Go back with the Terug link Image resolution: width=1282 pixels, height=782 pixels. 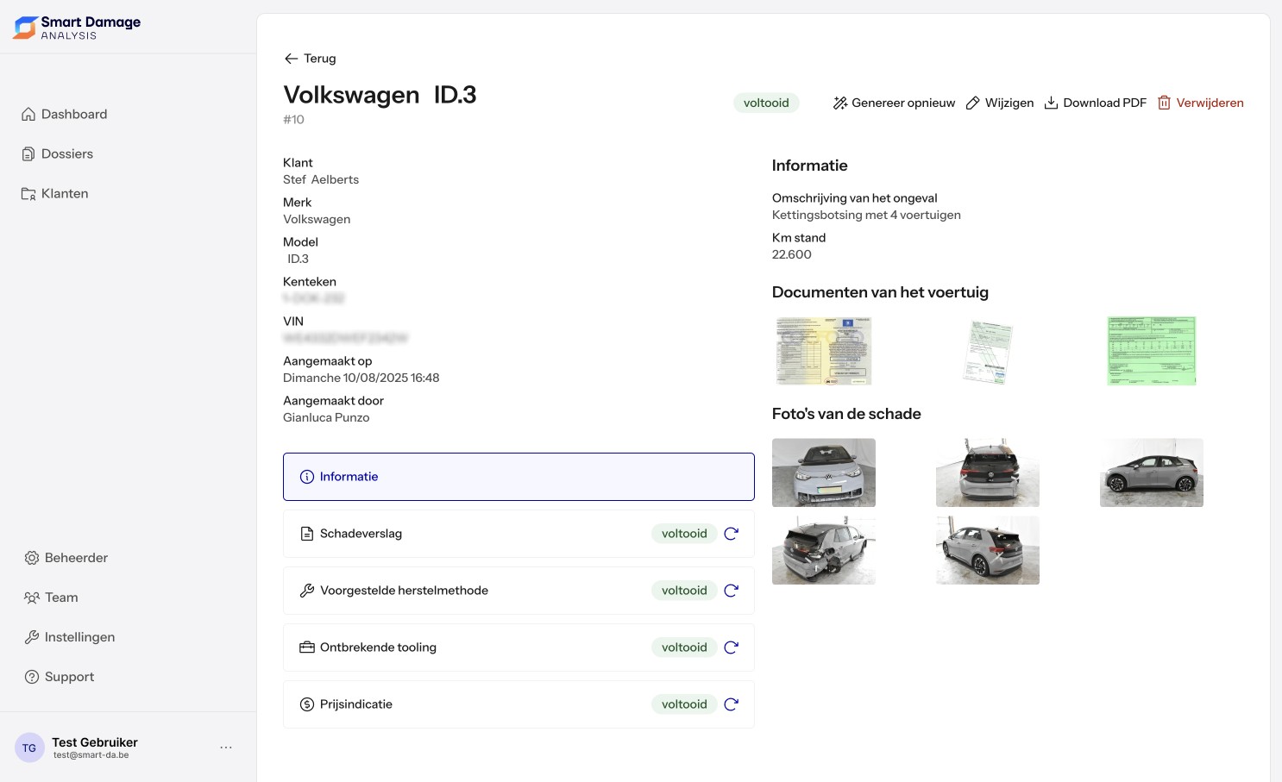310,59
